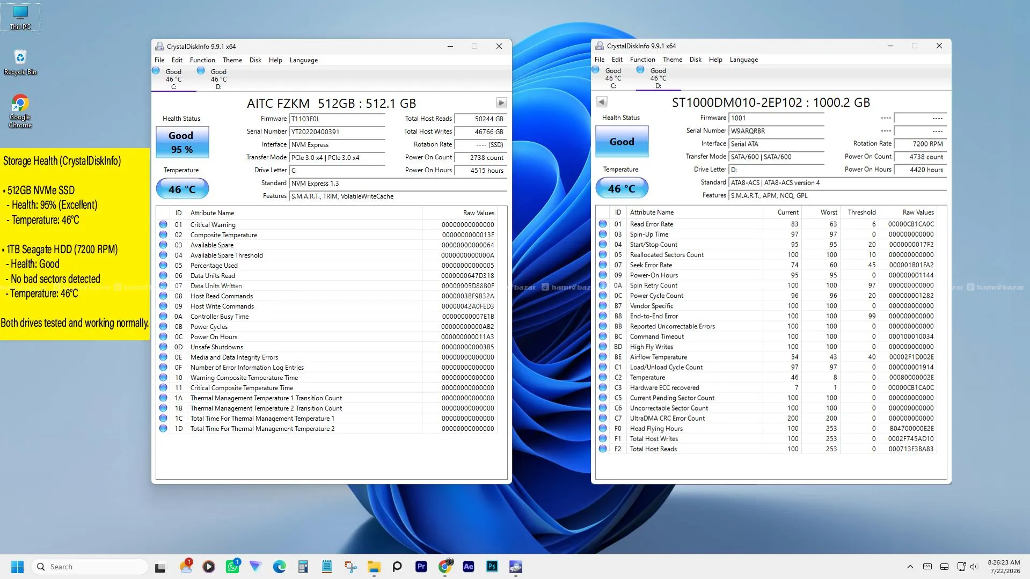Viewport: 1030px width, 579px height.
Task: Click CrystalDiskInfo title icon in left window
Action: 159,46
